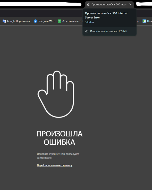Open the bookmark labeled Нач
Screen dimensions: 152x190
click(149, 21)
